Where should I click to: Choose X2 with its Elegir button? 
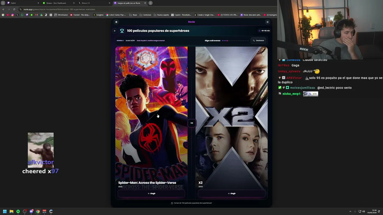click(x=232, y=193)
